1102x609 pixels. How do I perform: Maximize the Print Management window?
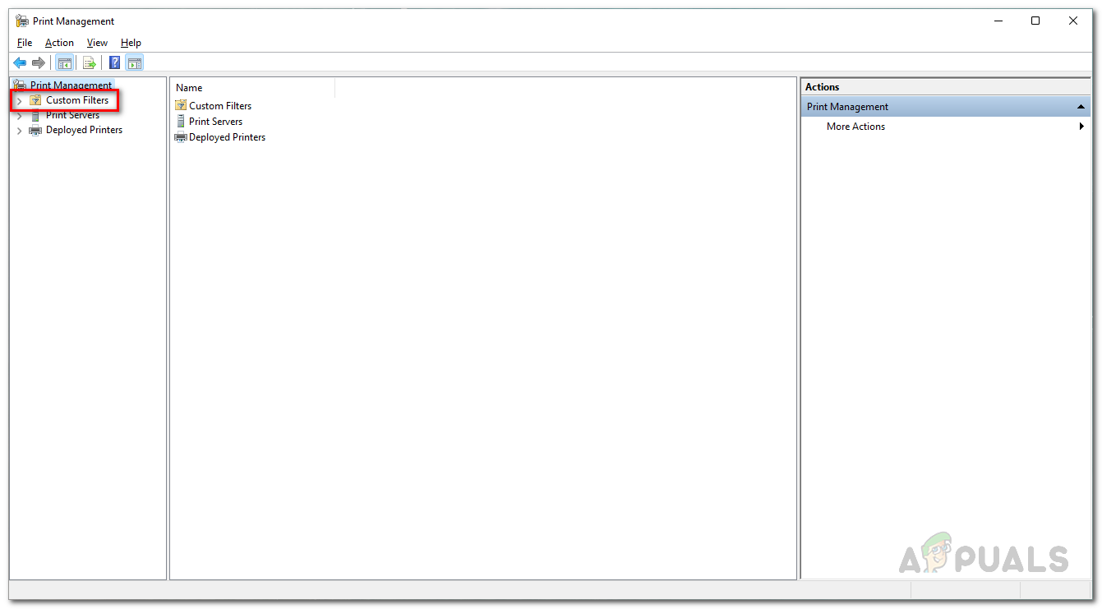coord(1035,21)
